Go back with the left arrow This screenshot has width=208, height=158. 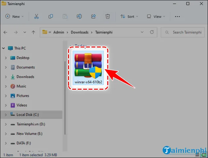click(5, 32)
